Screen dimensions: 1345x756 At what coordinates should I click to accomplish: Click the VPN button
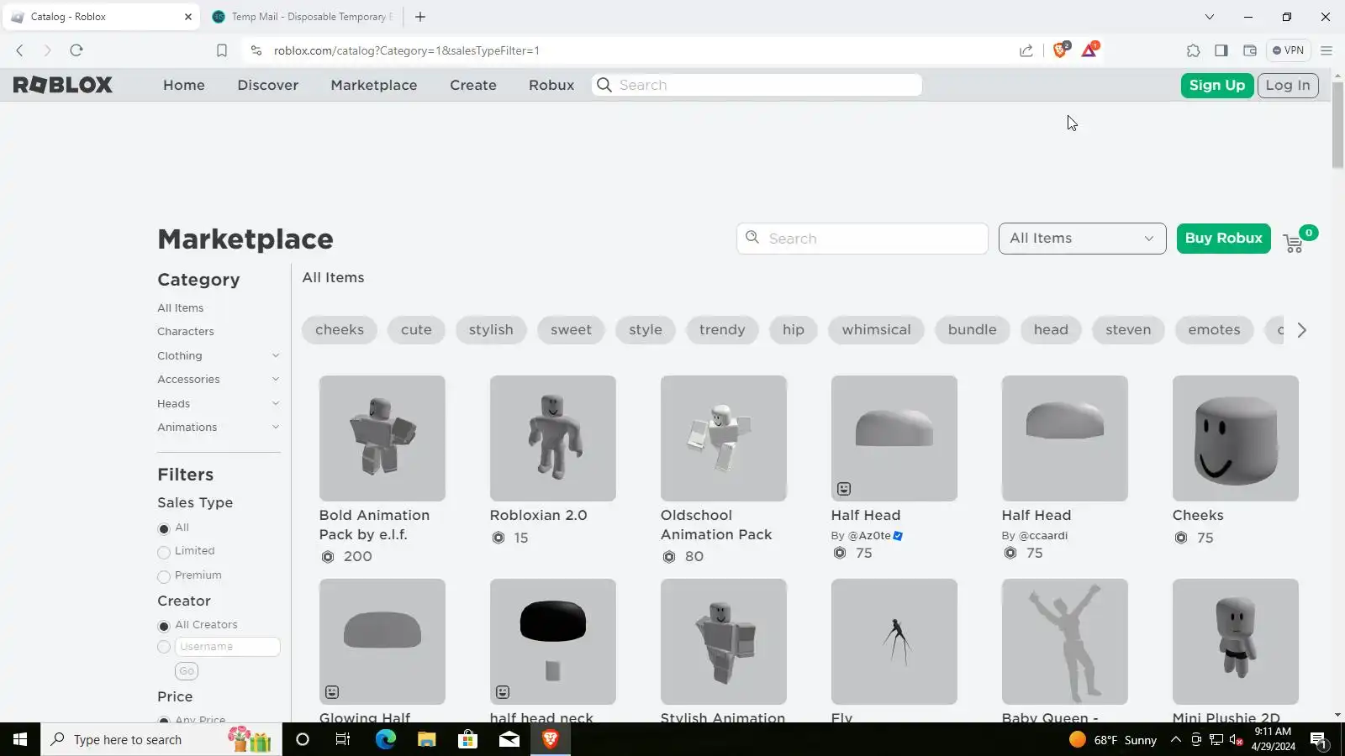1288,50
